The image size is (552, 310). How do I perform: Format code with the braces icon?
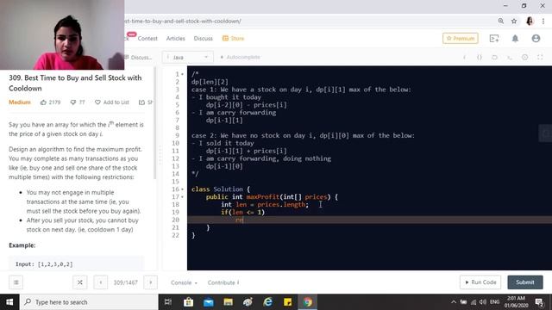[480, 57]
